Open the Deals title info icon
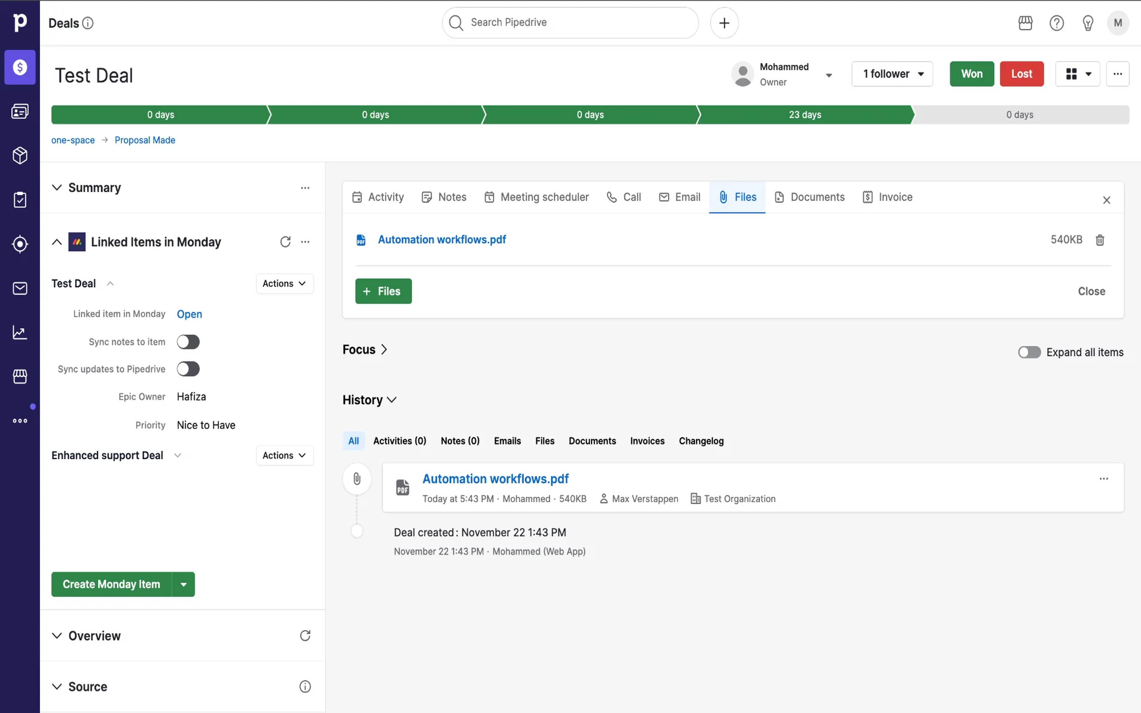The width and height of the screenshot is (1141, 713). (88, 23)
